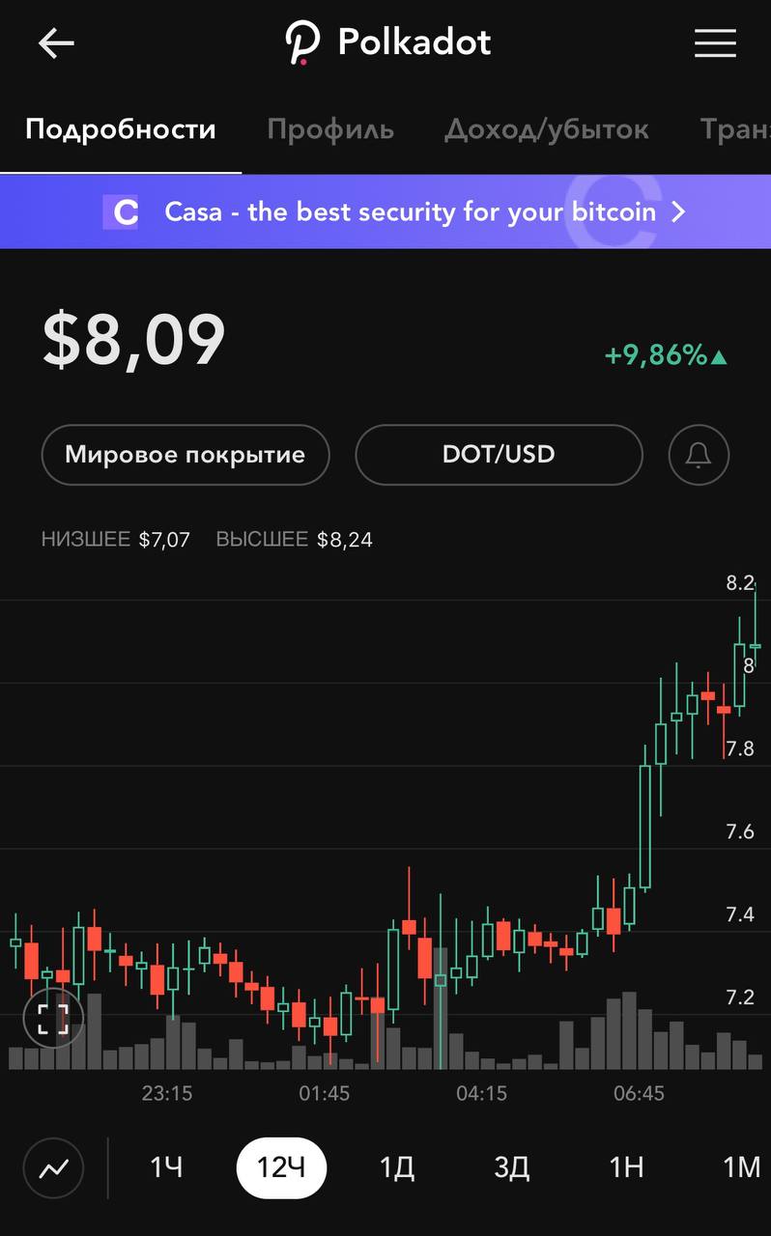Select the 1Н timeframe

point(626,1168)
